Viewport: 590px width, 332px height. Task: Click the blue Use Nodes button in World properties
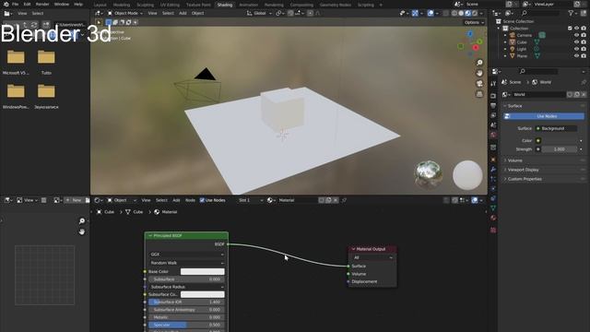pyautogui.click(x=544, y=116)
